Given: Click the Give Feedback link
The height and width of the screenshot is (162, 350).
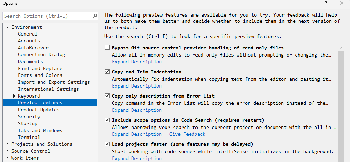Looking at the screenshot, I should [187, 134].
